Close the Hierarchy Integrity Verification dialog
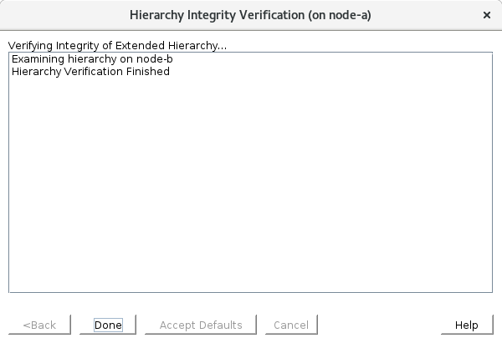502x343 pixels. point(487,15)
